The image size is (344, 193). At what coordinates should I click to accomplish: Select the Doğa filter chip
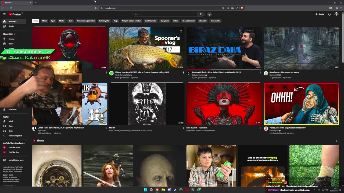[x=116, y=21]
